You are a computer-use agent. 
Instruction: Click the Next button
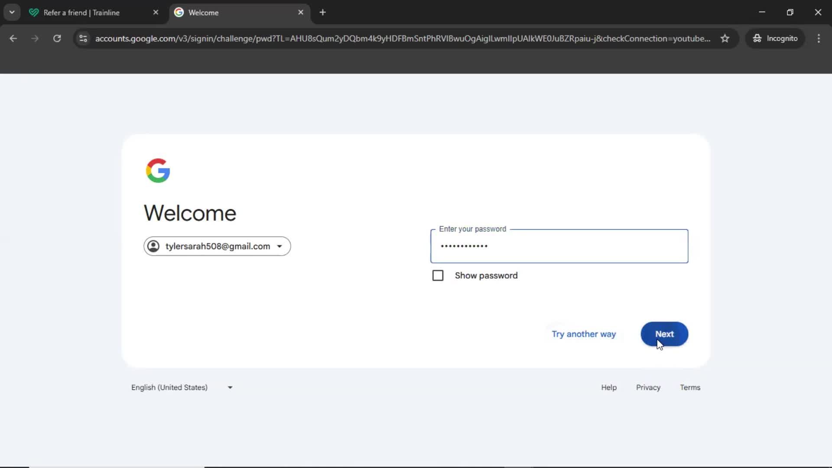click(x=664, y=334)
